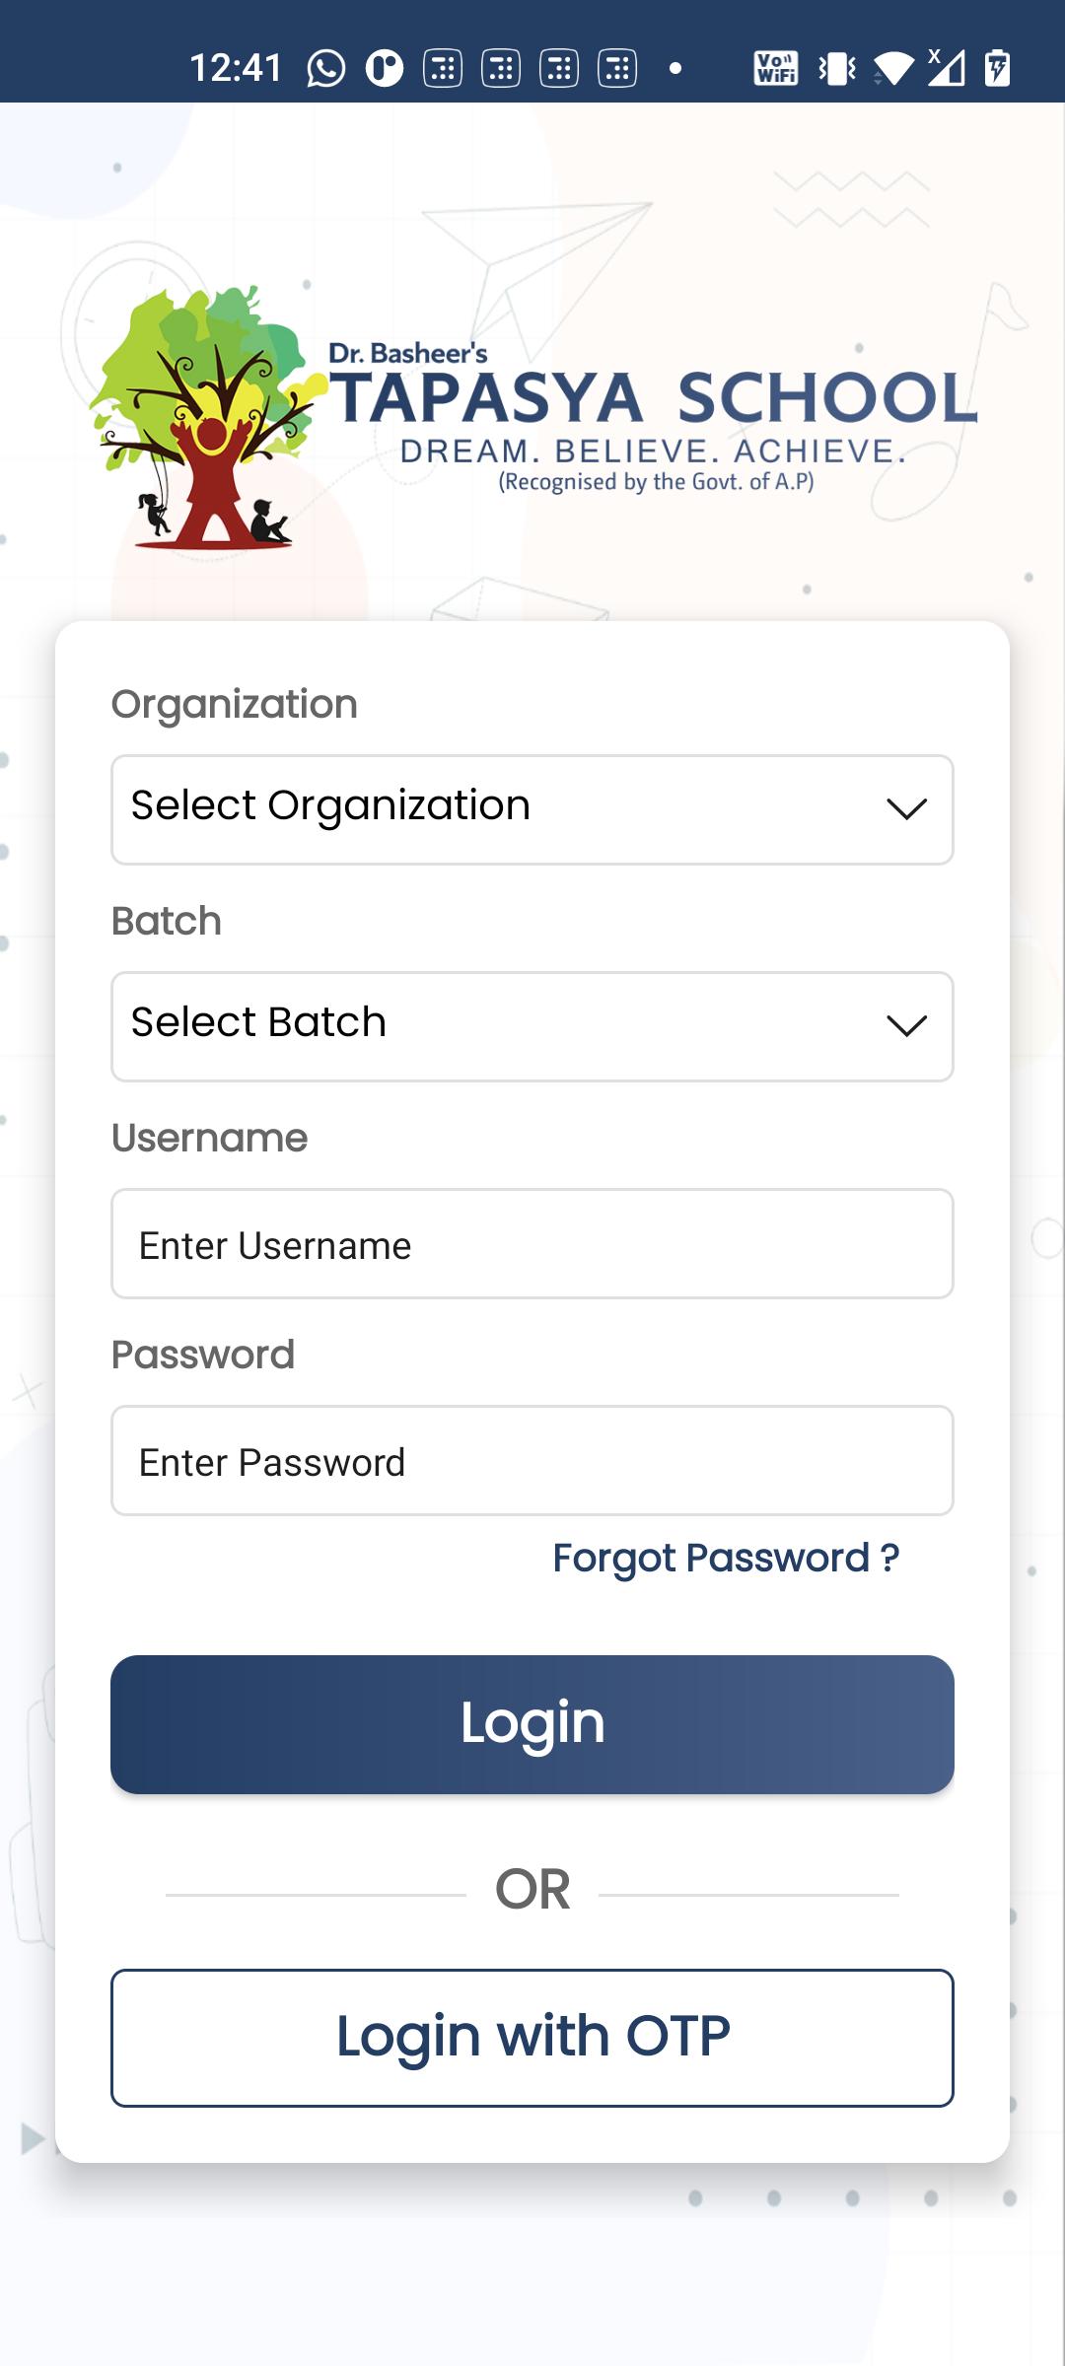Tap the round P app notification icon

pos(385,68)
